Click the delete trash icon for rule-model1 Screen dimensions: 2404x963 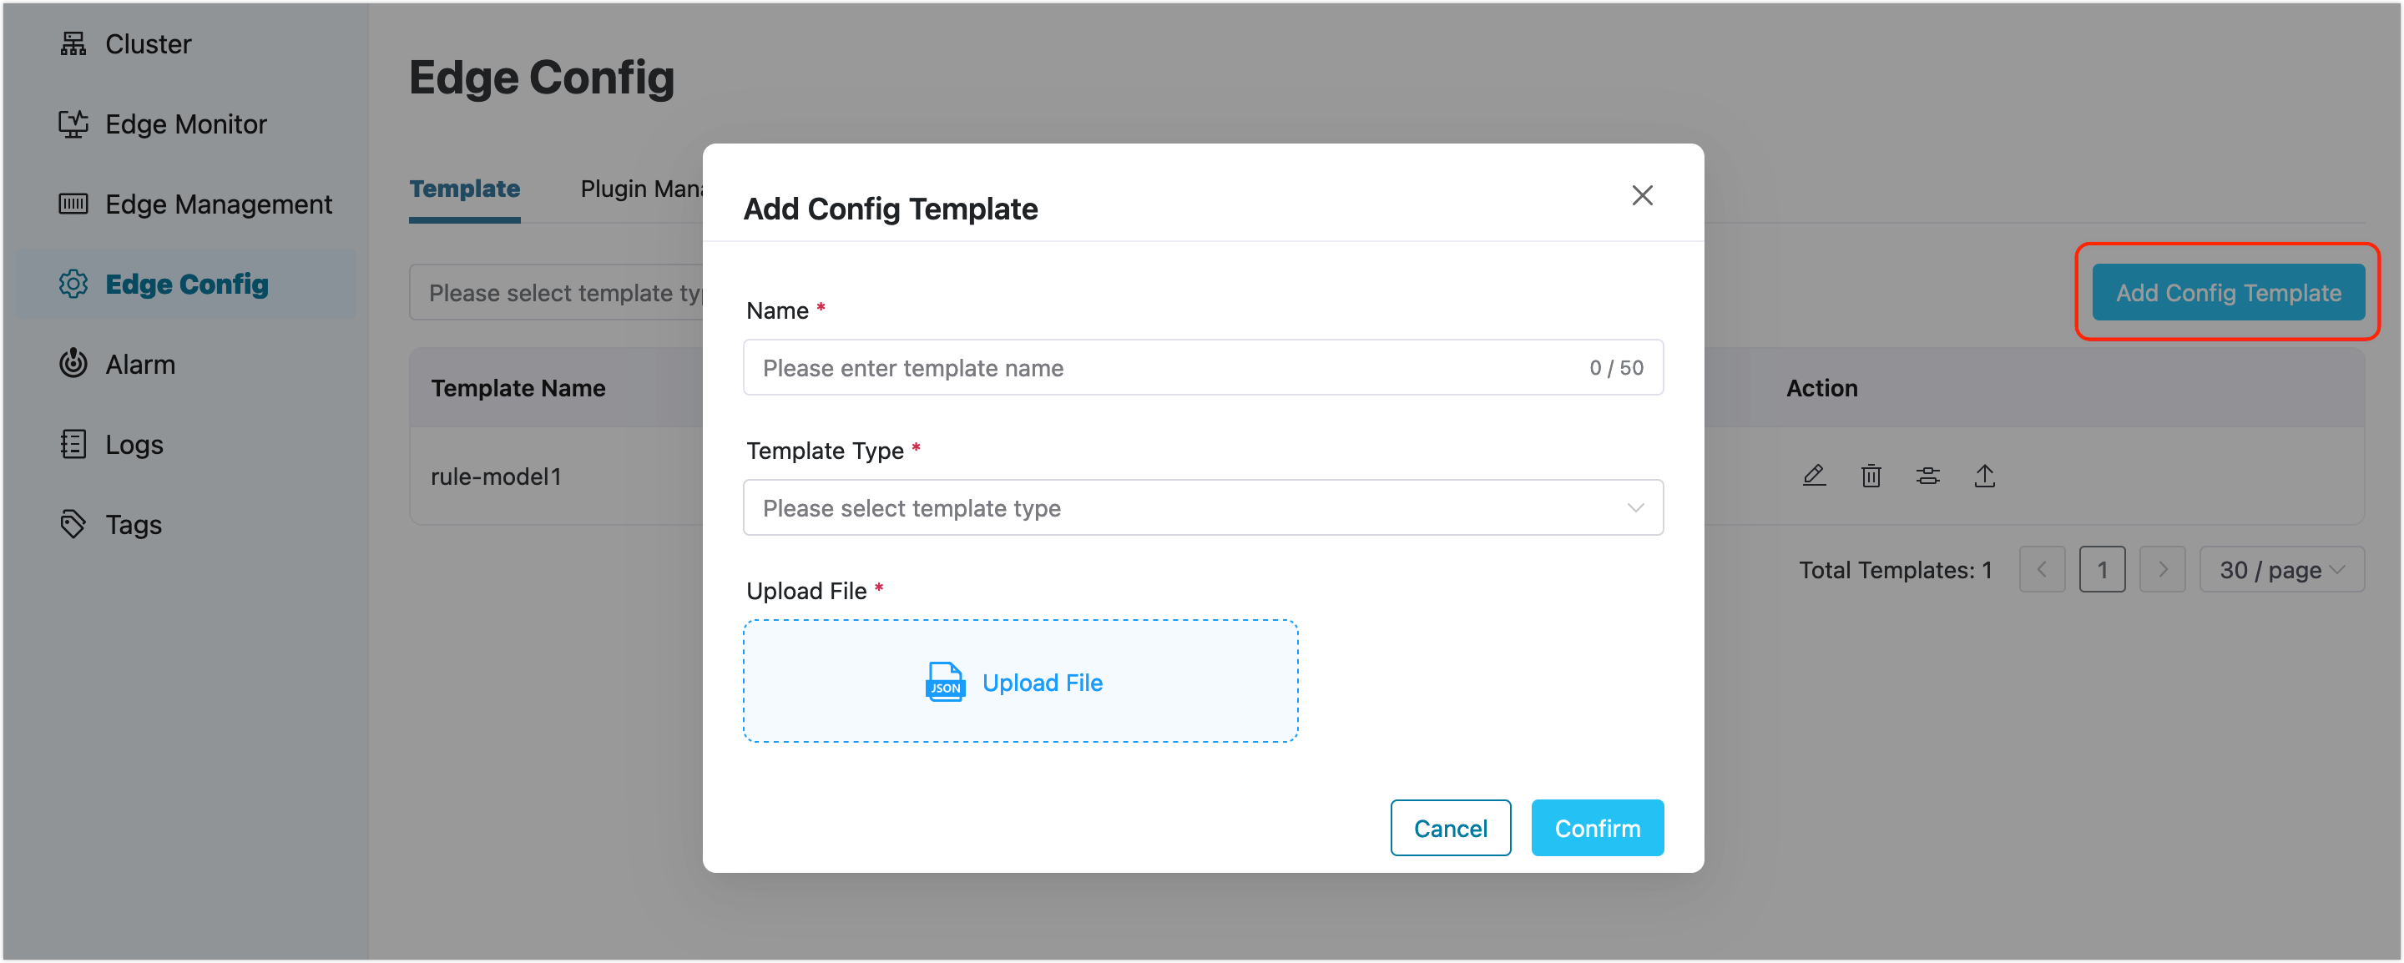tap(1870, 476)
